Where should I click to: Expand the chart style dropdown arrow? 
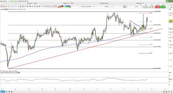127,7
